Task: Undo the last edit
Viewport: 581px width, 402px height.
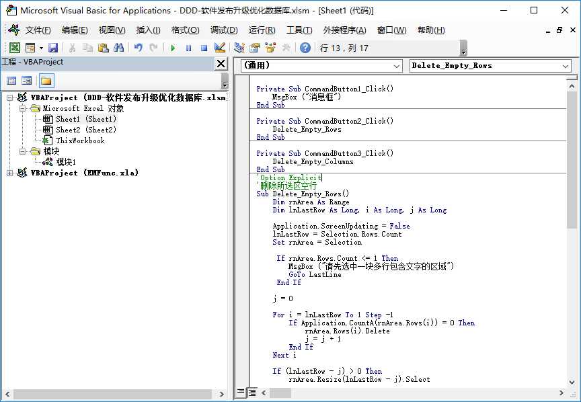Action: [139, 48]
